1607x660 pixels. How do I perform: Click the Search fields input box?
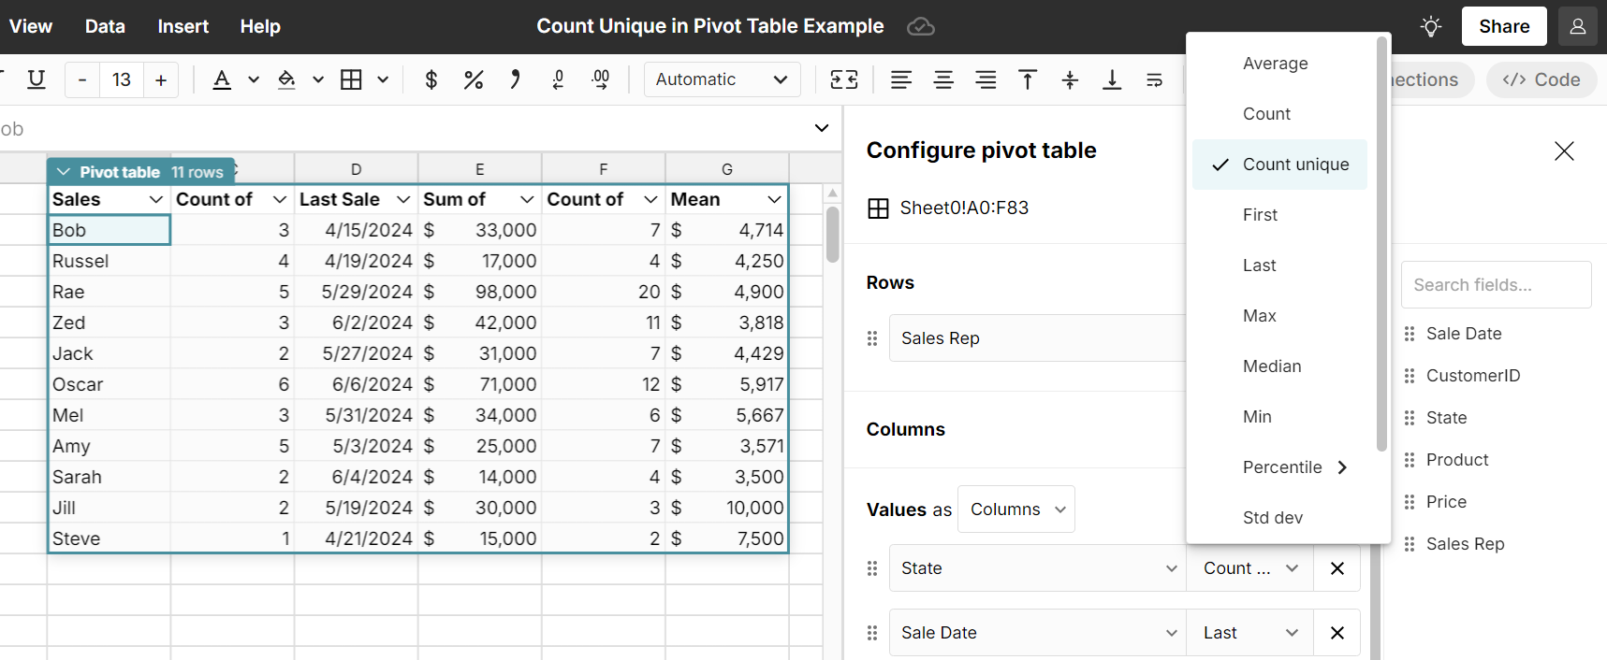tap(1496, 285)
